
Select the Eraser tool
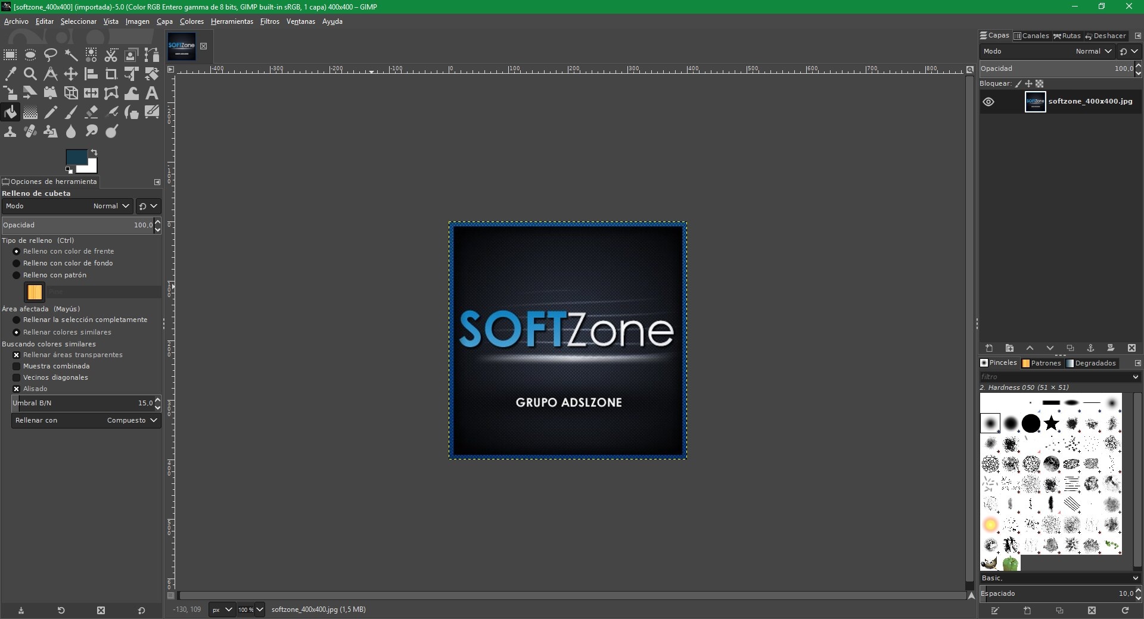point(91,112)
